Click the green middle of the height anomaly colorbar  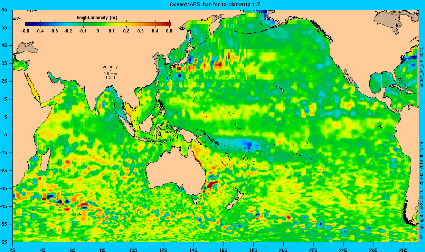pyautogui.click(x=98, y=24)
